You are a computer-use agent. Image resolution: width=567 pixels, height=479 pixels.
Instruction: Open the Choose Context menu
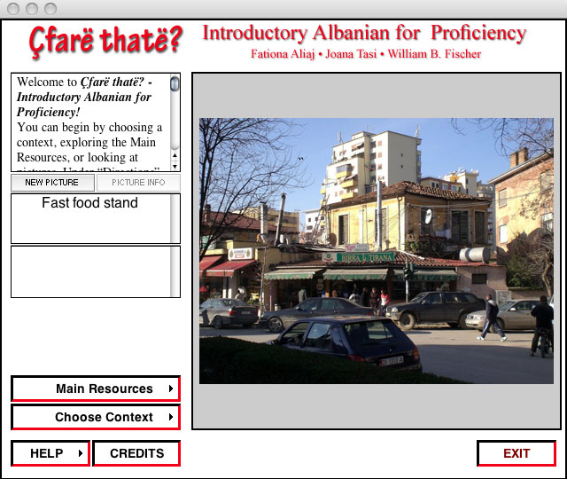tap(95, 417)
